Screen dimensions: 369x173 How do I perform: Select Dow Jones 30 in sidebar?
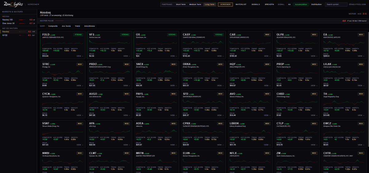point(18,23)
